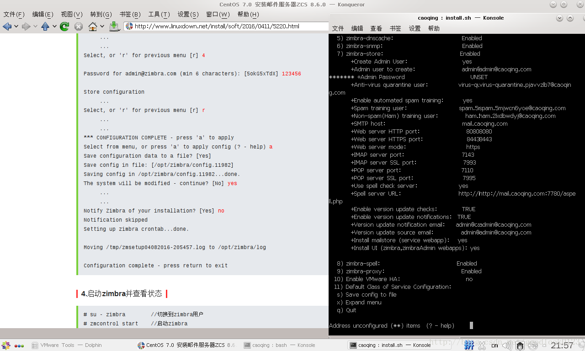The image size is (585, 351).
Task: Click 'Configuration complete - press return to exit' text
Action: pos(155,266)
